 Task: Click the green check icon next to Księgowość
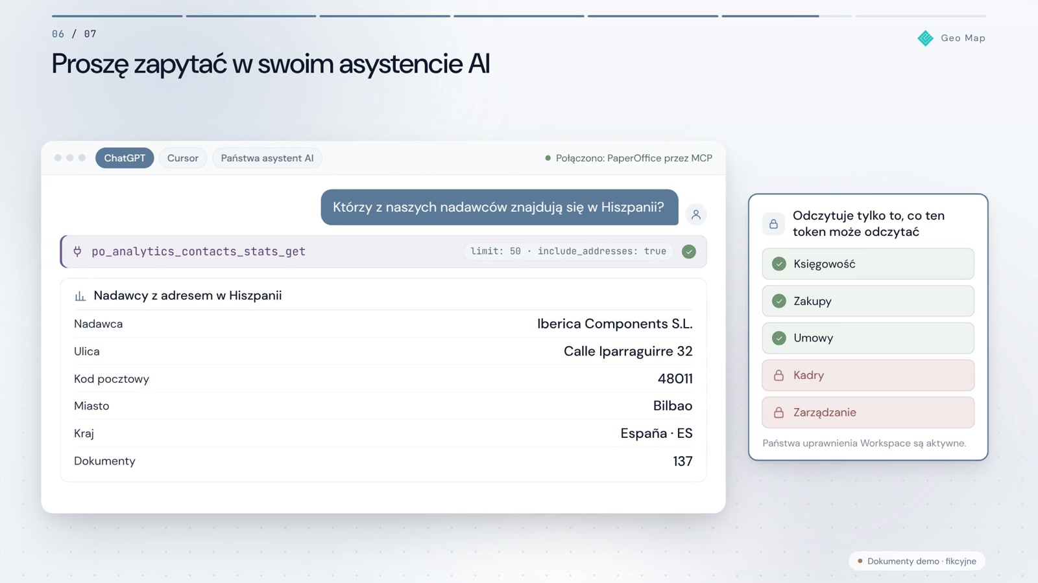[779, 264]
